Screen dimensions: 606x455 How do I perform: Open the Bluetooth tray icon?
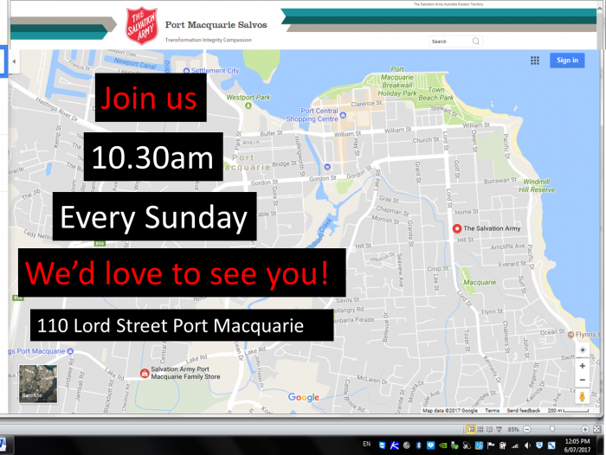pos(418,445)
